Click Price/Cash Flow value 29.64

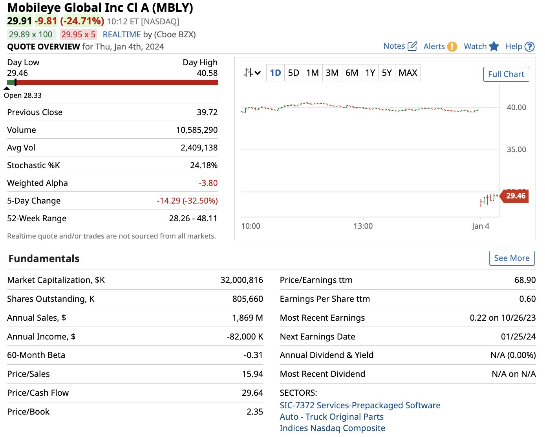(252, 393)
